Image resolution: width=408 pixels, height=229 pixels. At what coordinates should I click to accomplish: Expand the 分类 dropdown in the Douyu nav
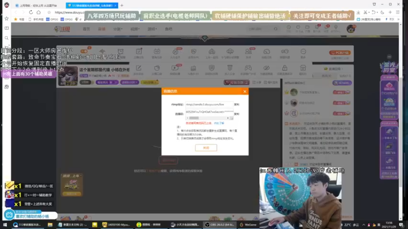[x=118, y=29]
